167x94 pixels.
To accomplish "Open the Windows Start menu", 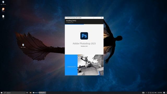I will coord(2,93).
